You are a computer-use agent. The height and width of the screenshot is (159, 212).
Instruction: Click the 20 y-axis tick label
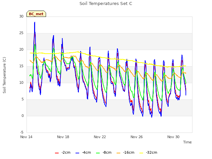coord(21,49)
